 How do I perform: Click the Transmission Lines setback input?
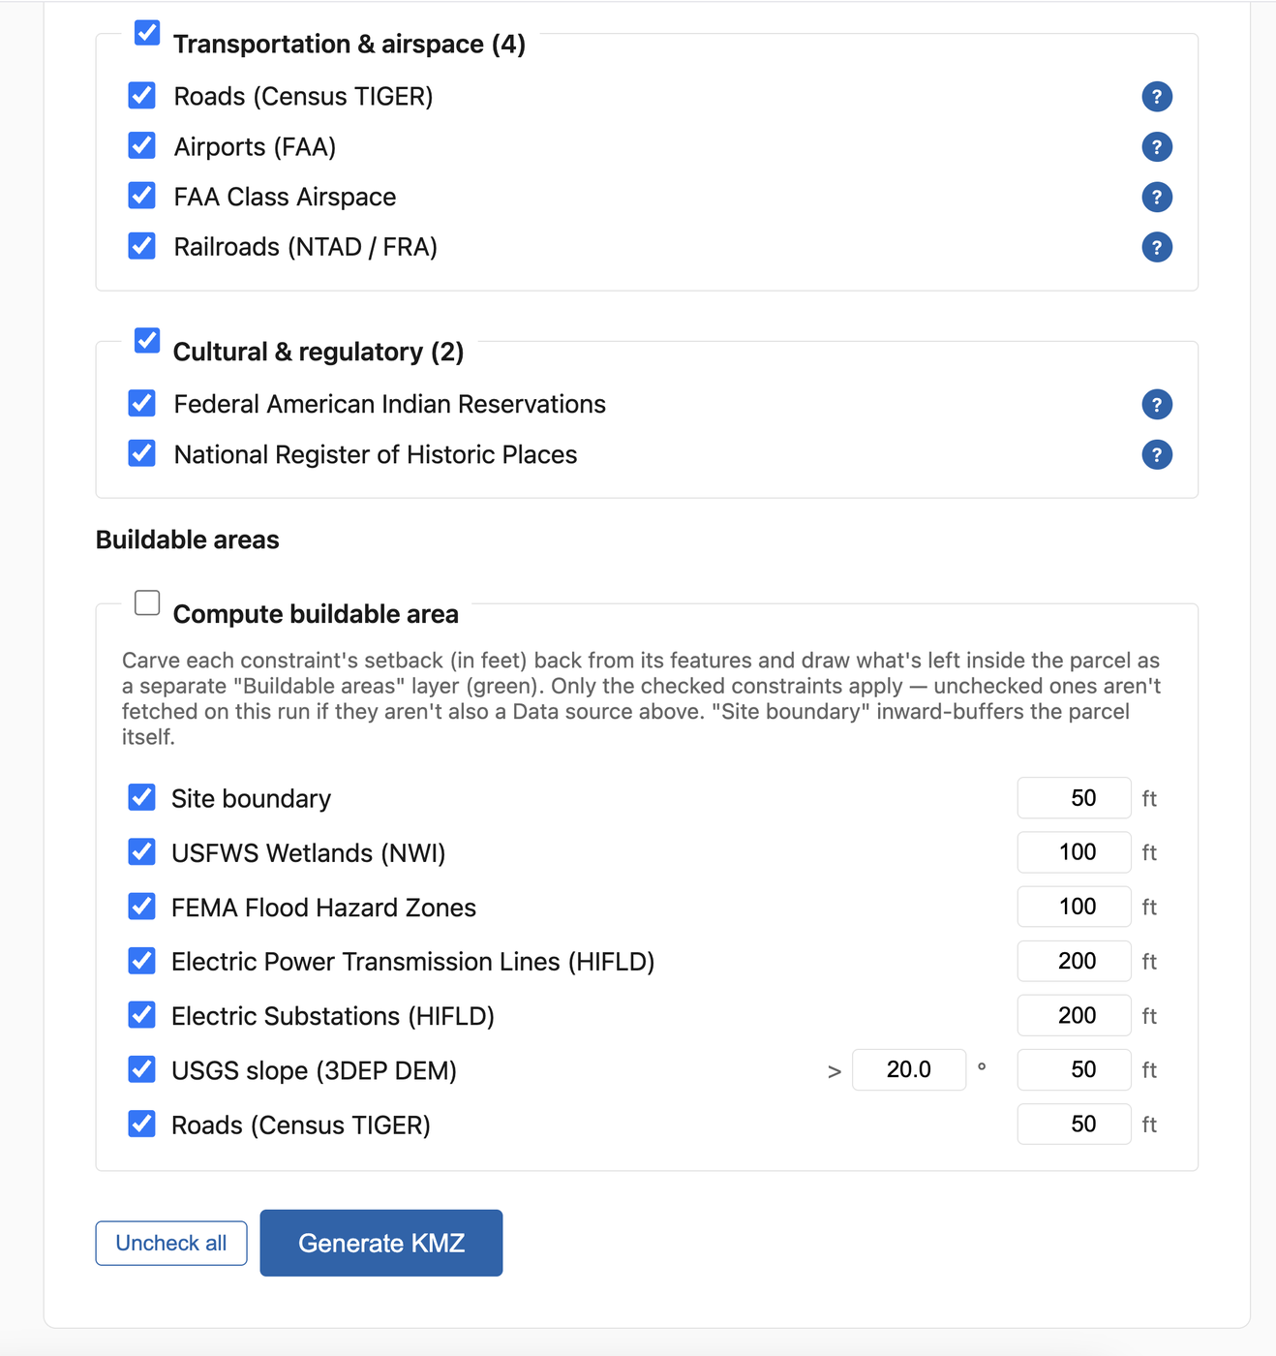(1074, 961)
